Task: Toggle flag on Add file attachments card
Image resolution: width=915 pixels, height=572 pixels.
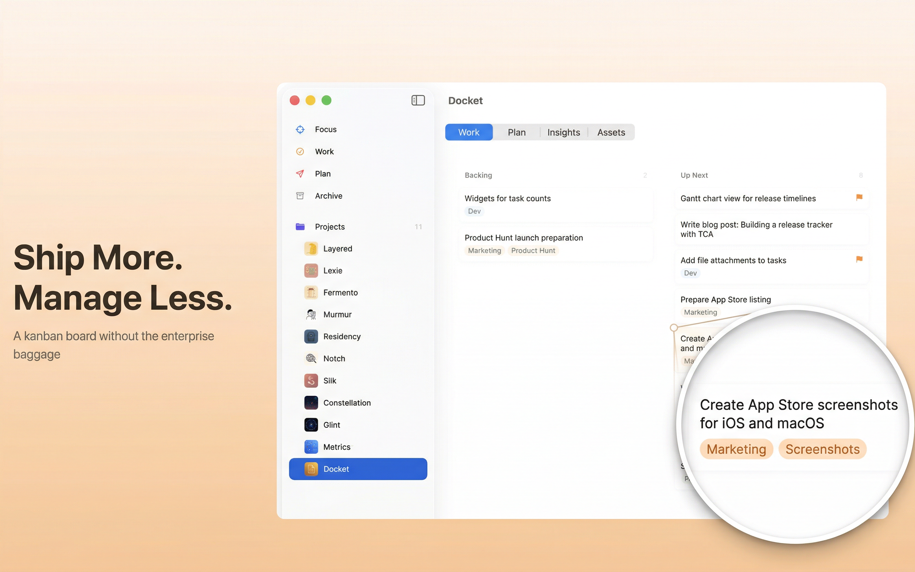Action: [859, 259]
